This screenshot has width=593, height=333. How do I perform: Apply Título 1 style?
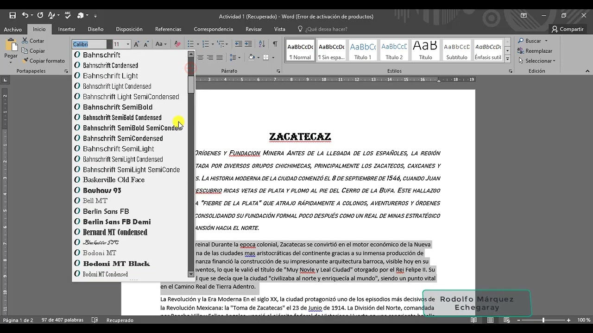pyautogui.click(x=363, y=50)
